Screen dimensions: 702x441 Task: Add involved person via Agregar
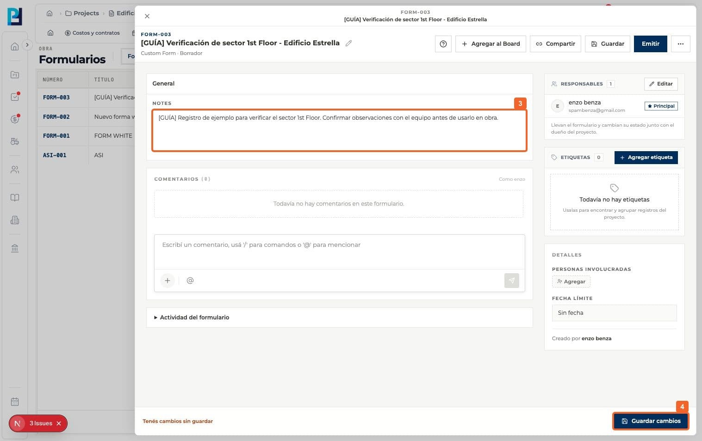pos(571,282)
